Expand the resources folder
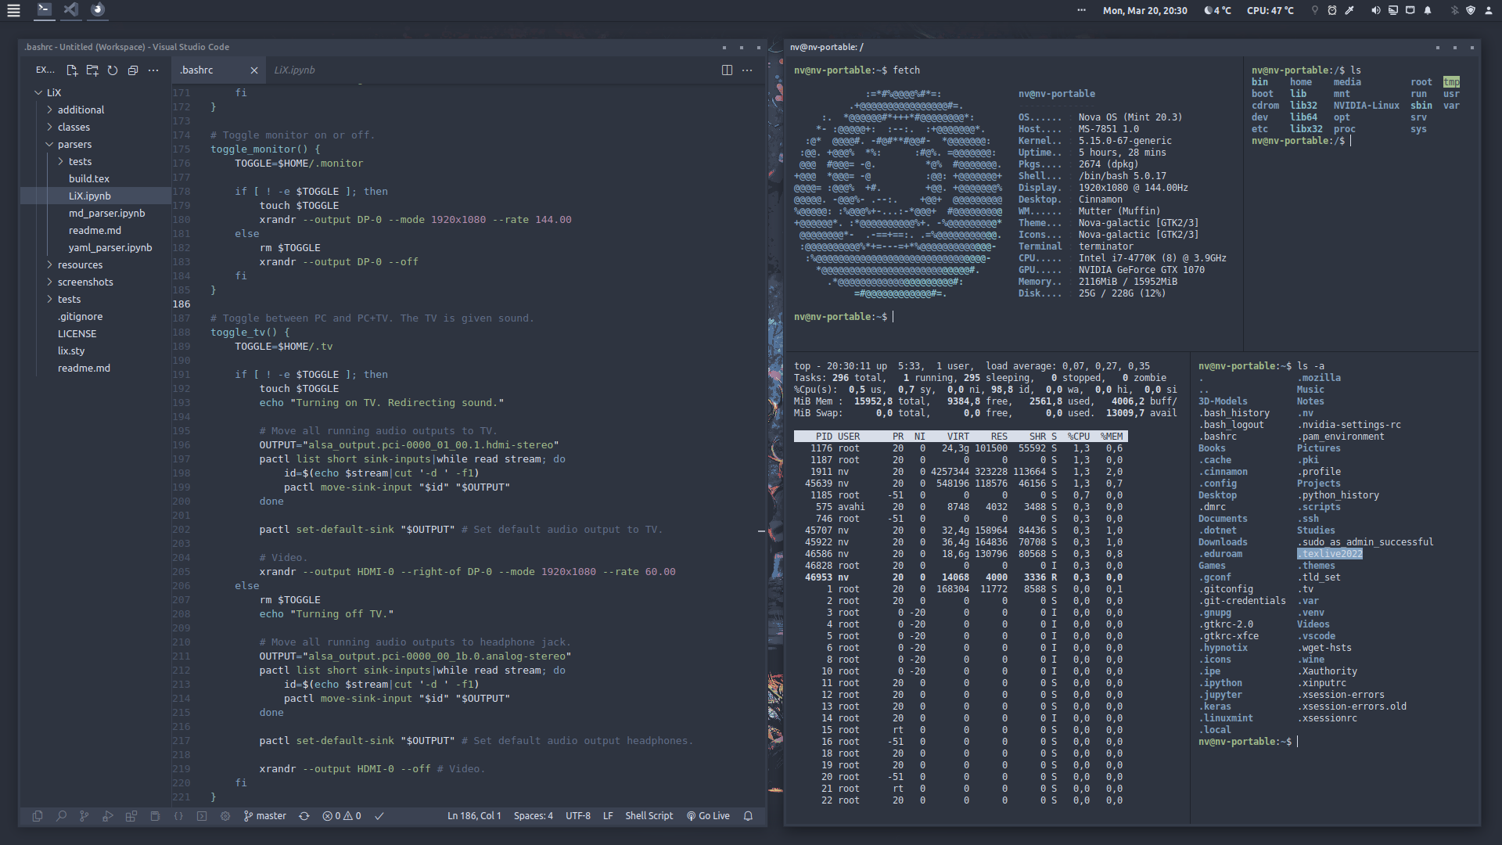1502x845 pixels. 80,264
